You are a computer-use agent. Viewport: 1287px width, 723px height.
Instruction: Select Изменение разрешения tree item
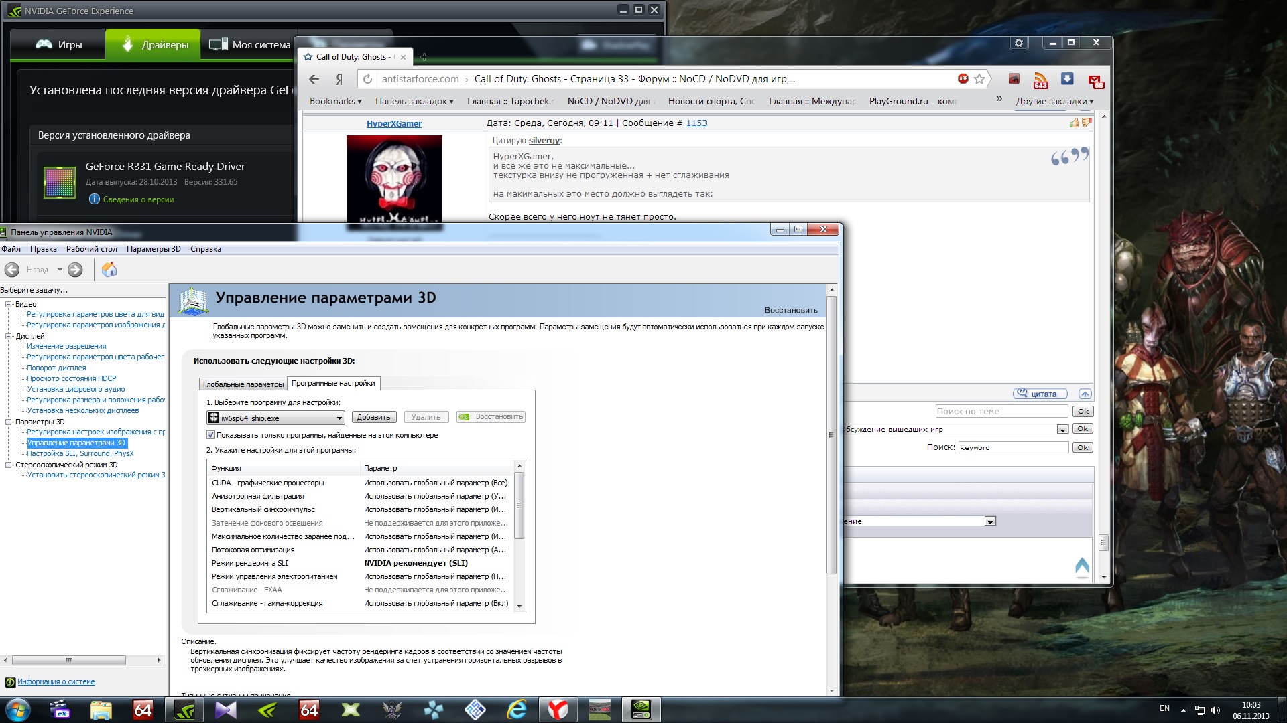click(66, 346)
